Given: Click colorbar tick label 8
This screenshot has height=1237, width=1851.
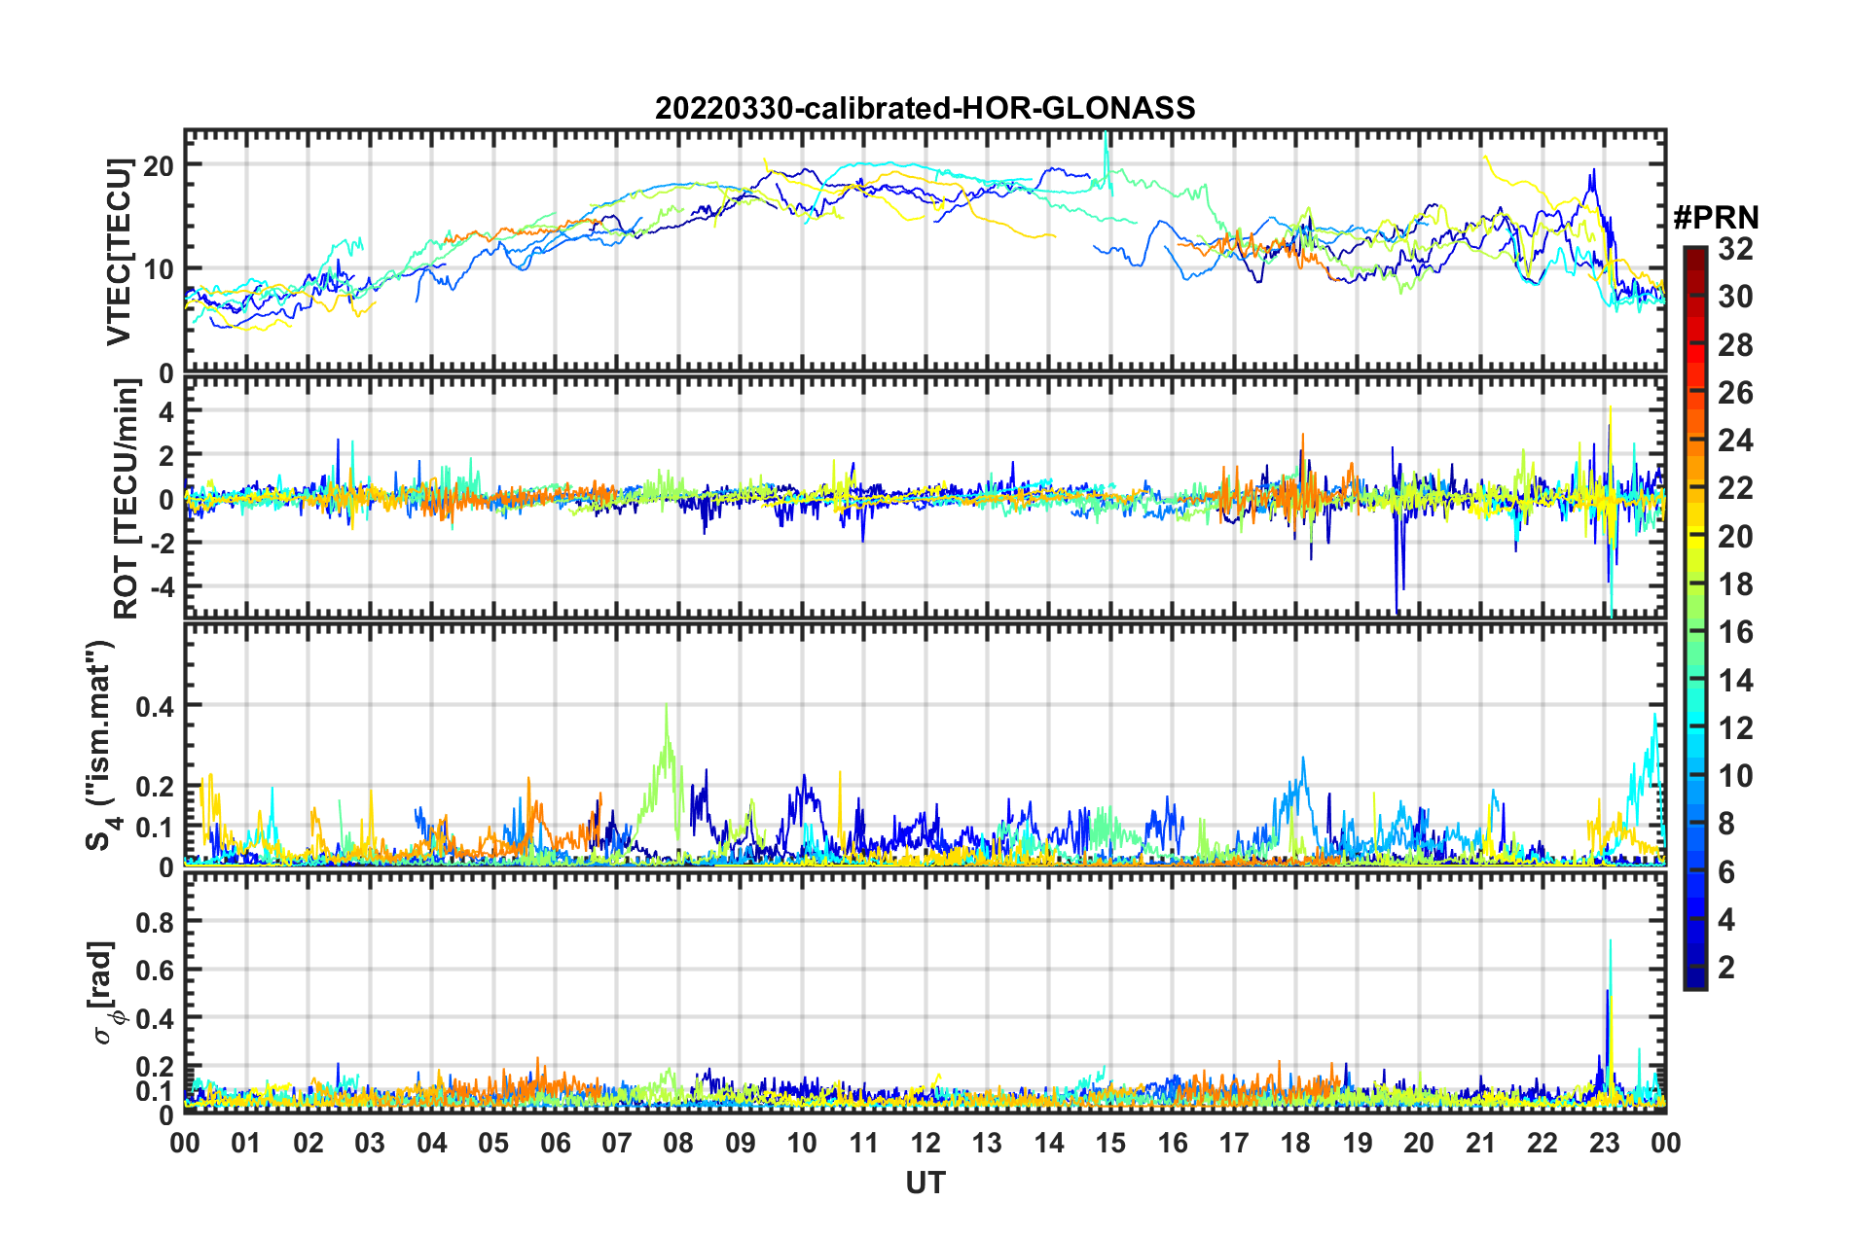Looking at the screenshot, I should coord(1726,825).
